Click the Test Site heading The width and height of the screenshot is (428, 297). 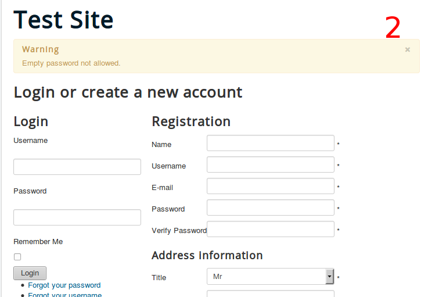(x=64, y=20)
